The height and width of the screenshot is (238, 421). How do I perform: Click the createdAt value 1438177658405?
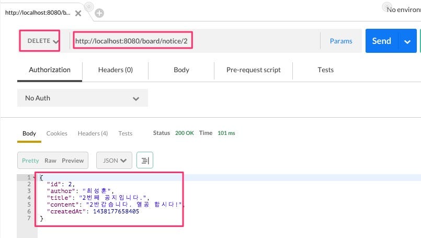(116, 211)
